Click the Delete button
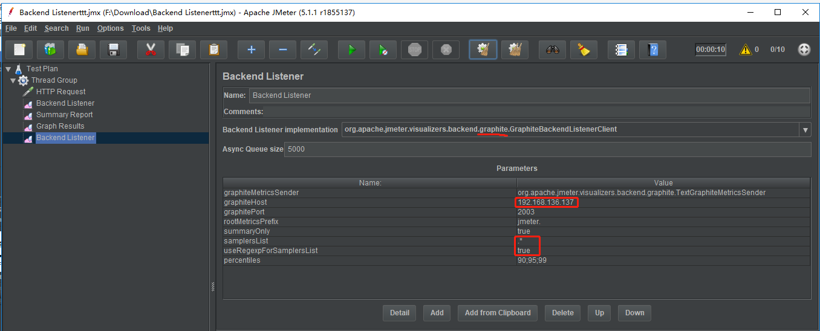The width and height of the screenshot is (820, 331). pos(563,313)
